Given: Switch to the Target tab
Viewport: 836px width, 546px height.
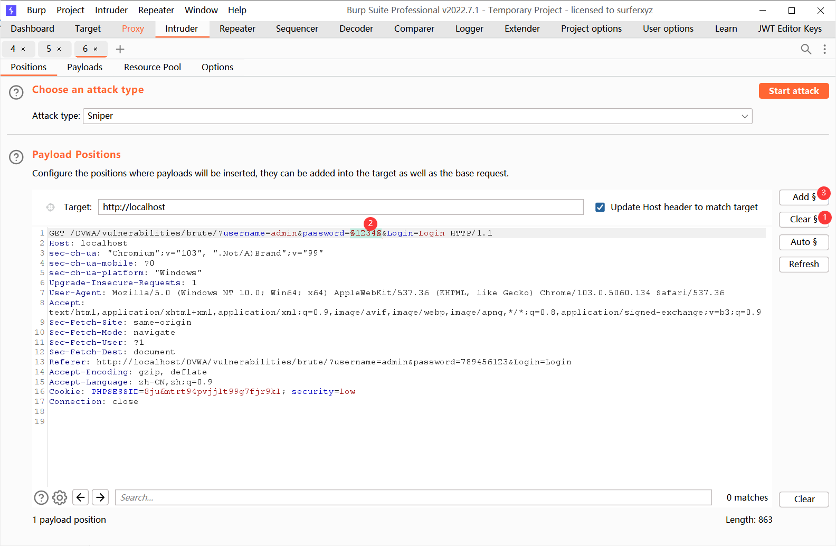Looking at the screenshot, I should pyautogui.click(x=88, y=29).
